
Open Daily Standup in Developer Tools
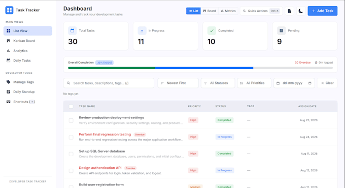click(28, 92)
